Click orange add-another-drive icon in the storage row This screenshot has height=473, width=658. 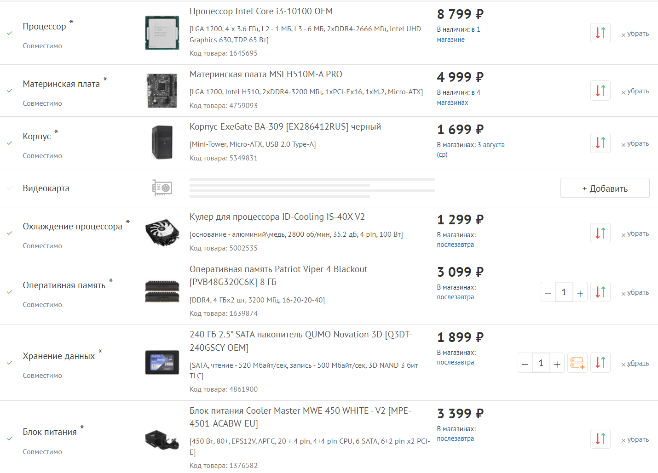point(577,363)
